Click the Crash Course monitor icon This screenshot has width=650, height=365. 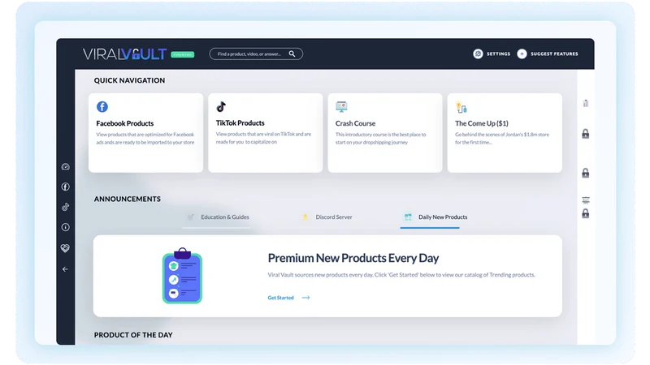pos(341,107)
